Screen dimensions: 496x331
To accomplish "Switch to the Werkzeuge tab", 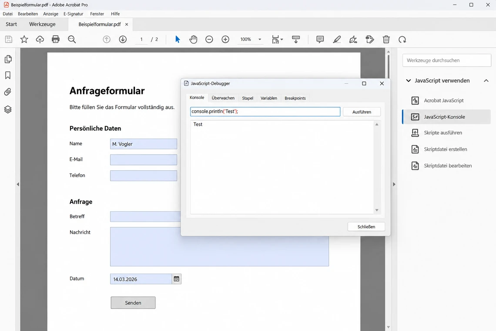I will (42, 24).
